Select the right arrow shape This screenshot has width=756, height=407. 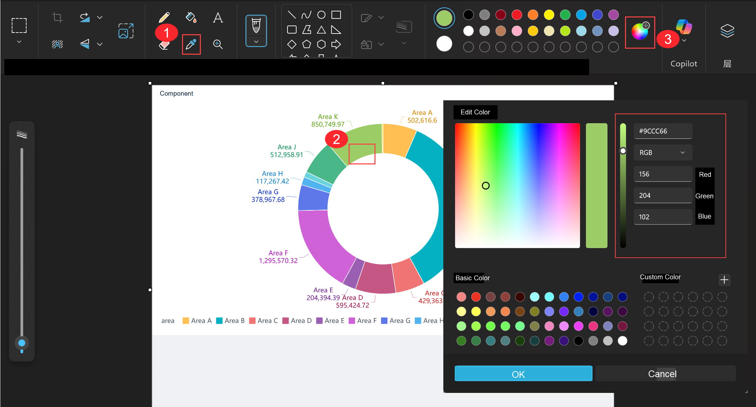(x=336, y=44)
